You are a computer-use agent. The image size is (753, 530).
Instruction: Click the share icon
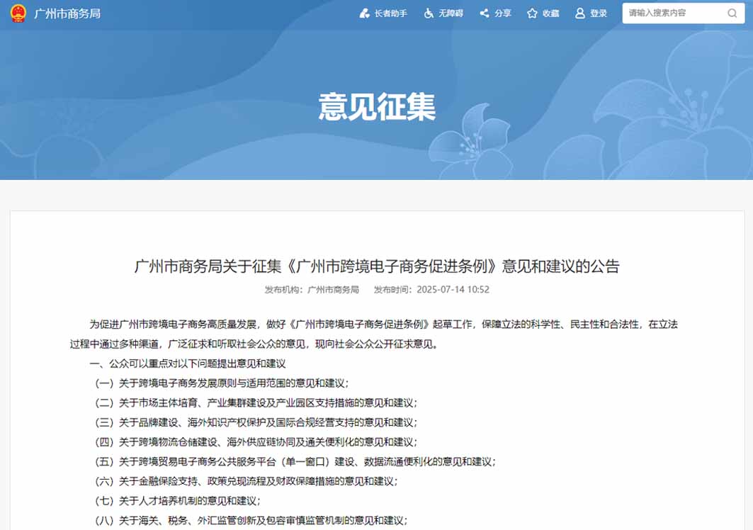point(484,13)
